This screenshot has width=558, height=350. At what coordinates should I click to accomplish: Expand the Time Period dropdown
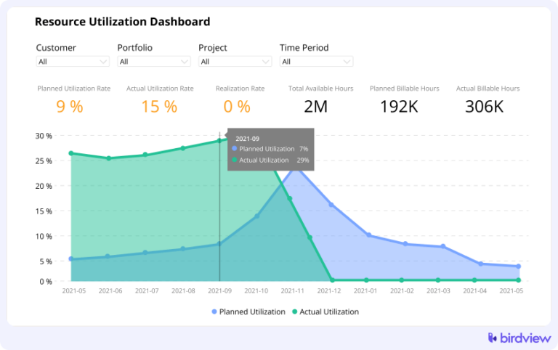(316, 62)
